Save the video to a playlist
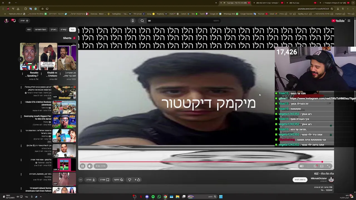This screenshot has width=356, height=200. pos(105,180)
